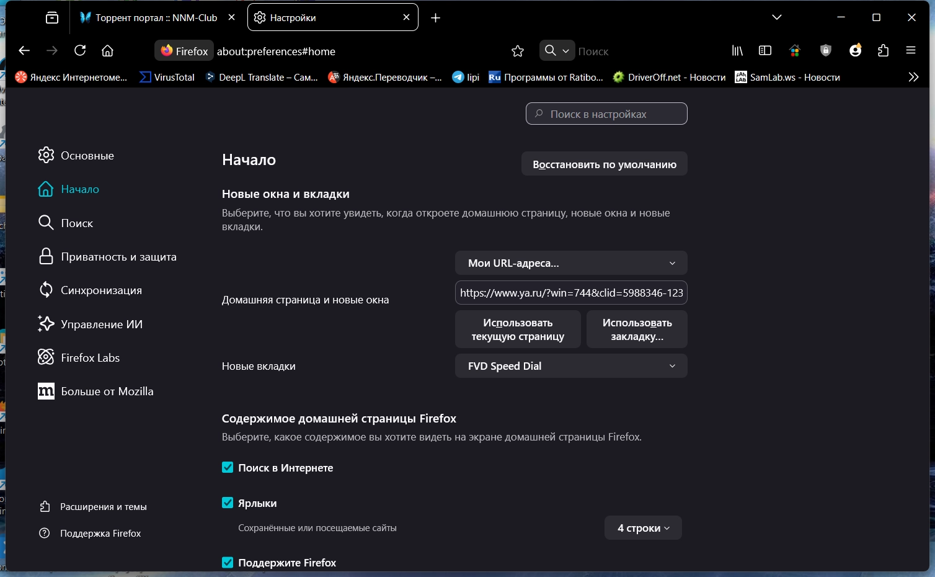
Task: Click "Восстановить по умолчанию" button
Action: (x=605, y=164)
